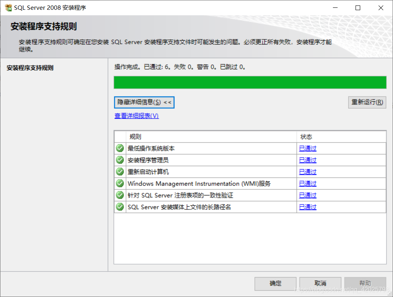Collapse details with 隐藏详细信息(S) button
Image resolution: width=393 pixels, height=297 pixels.
click(144, 102)
